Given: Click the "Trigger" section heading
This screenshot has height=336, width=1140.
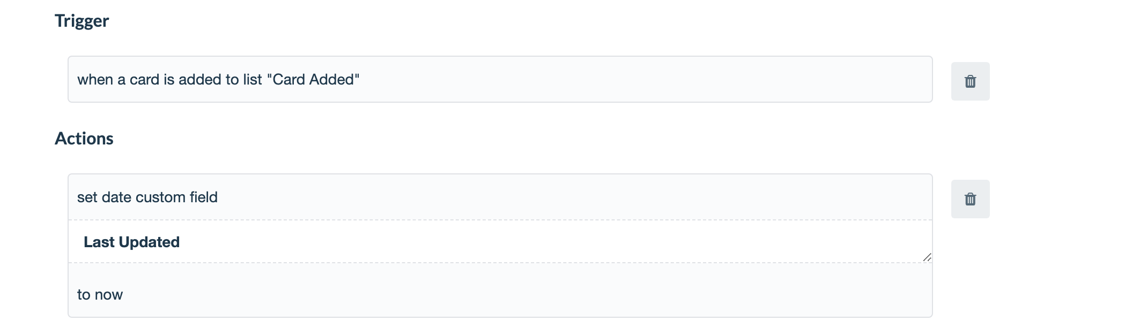Looking at the screenshot, I should point(82,21).
